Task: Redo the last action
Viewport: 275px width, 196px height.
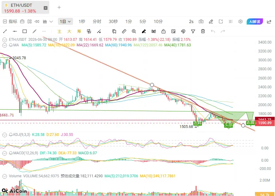Action: click(223, 31)
